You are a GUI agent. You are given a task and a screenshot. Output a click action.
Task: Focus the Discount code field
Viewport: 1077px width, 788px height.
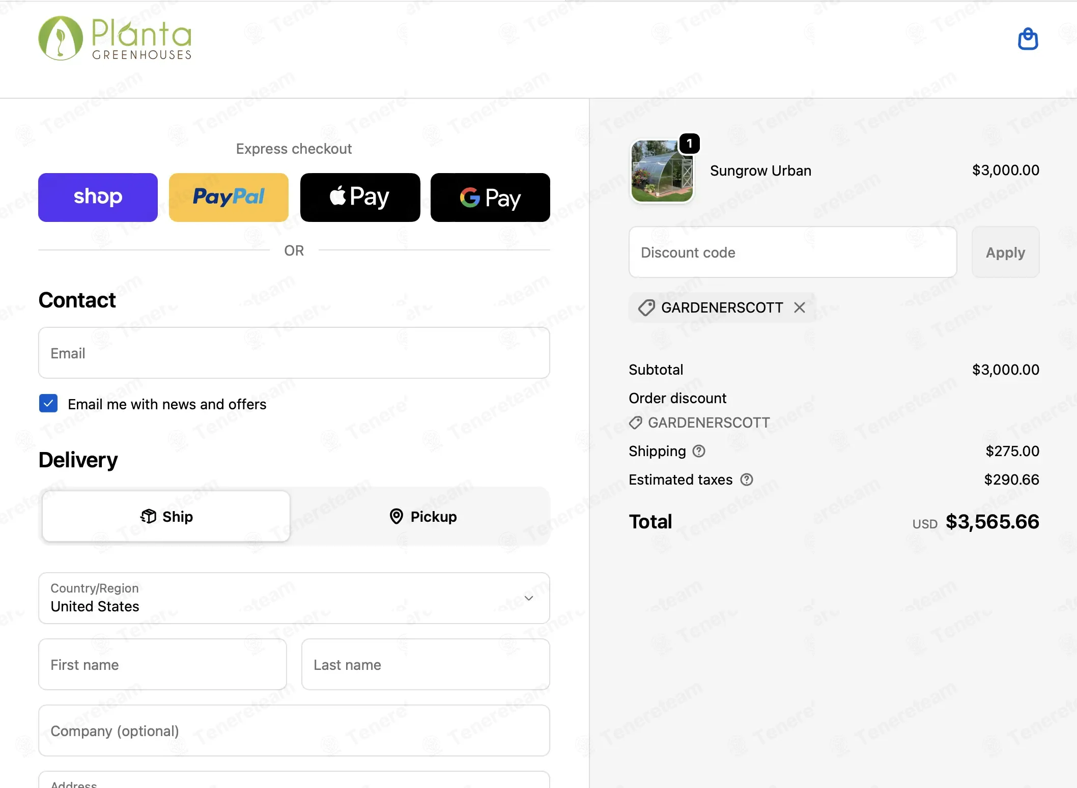pos(792,252)
